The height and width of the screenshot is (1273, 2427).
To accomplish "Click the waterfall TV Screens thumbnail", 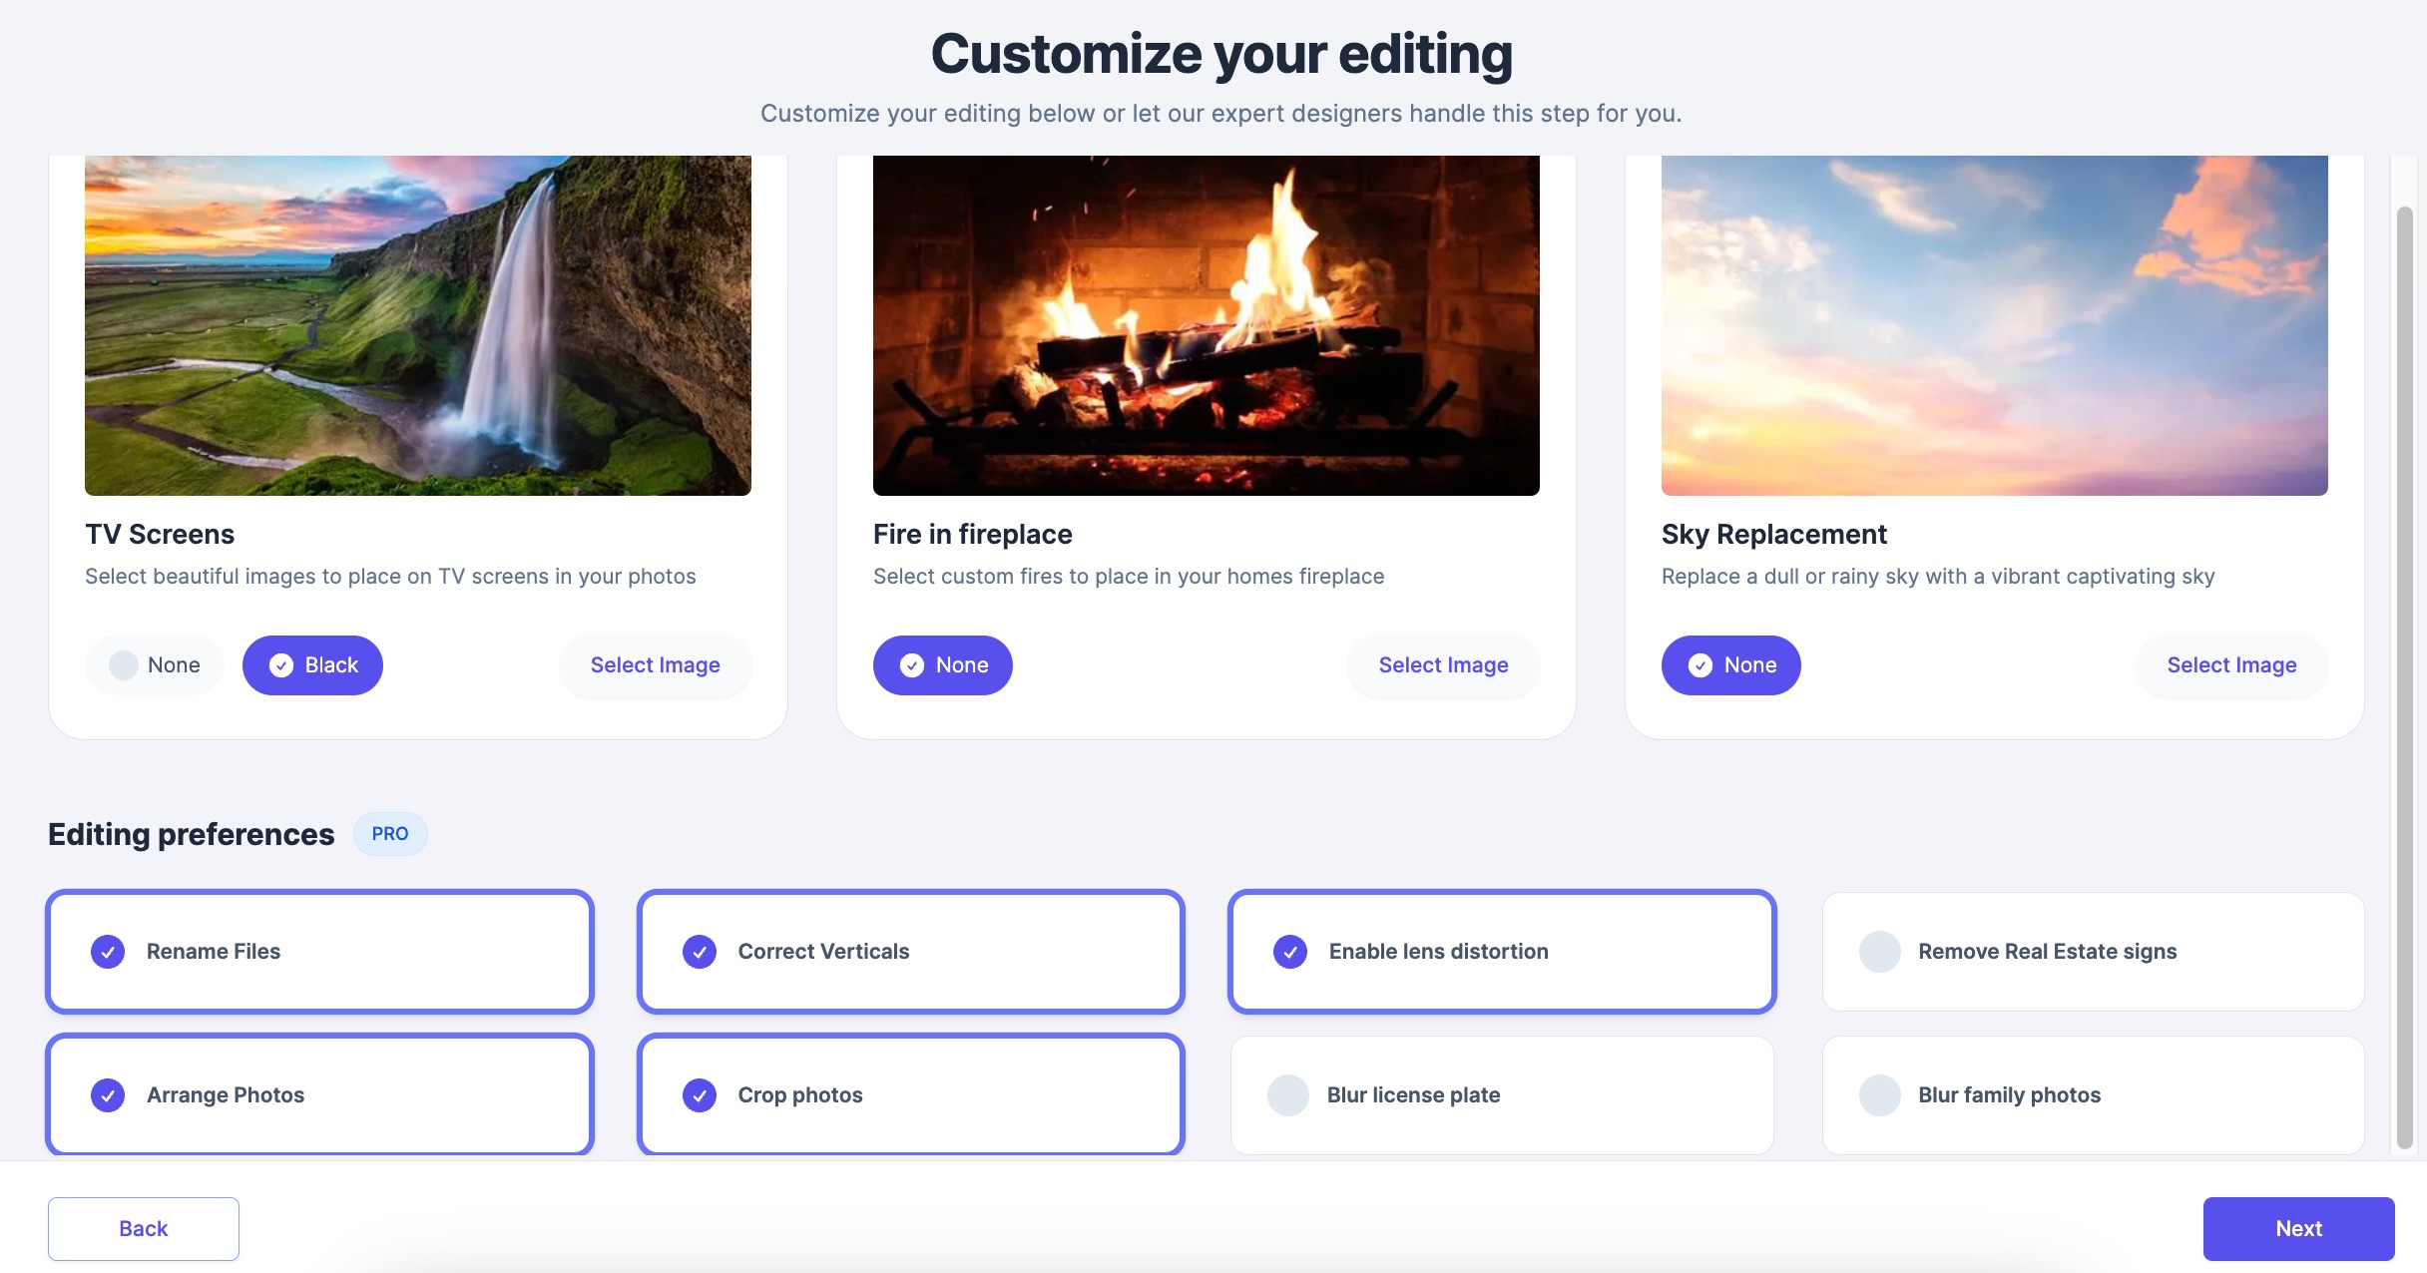I will (418, 325).
